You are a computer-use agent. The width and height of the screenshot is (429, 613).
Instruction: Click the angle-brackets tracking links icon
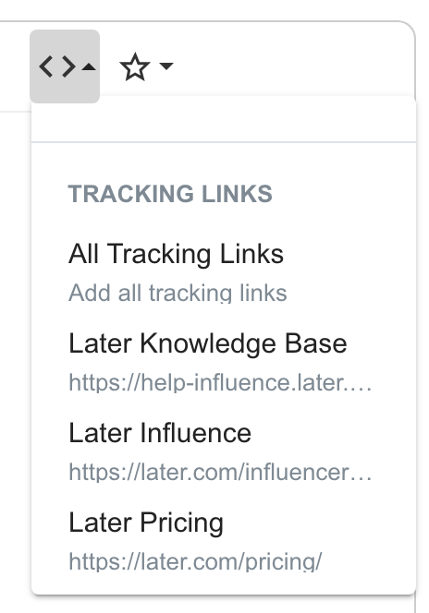click(x=57, y=66)
